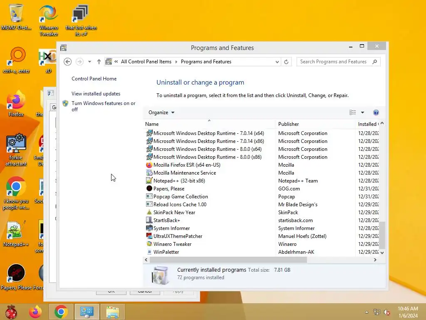426x320 pixels.
Task: Select Microsoft Windows Desktop Runtime 8.0.0 (x64)
Action: click(208, 149)
